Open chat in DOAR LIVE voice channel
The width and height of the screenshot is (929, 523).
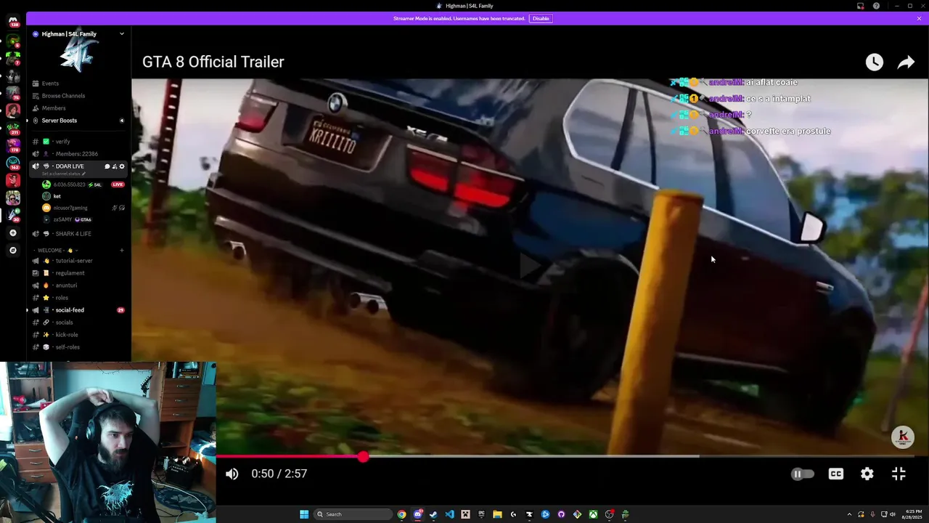point(107,166)
